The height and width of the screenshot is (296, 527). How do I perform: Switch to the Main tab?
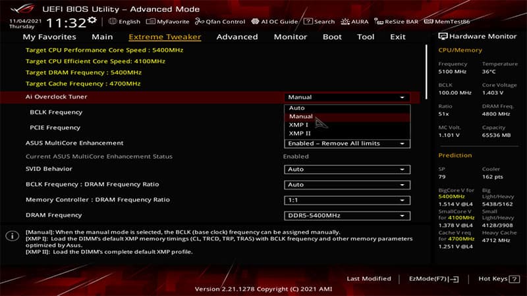102,37
